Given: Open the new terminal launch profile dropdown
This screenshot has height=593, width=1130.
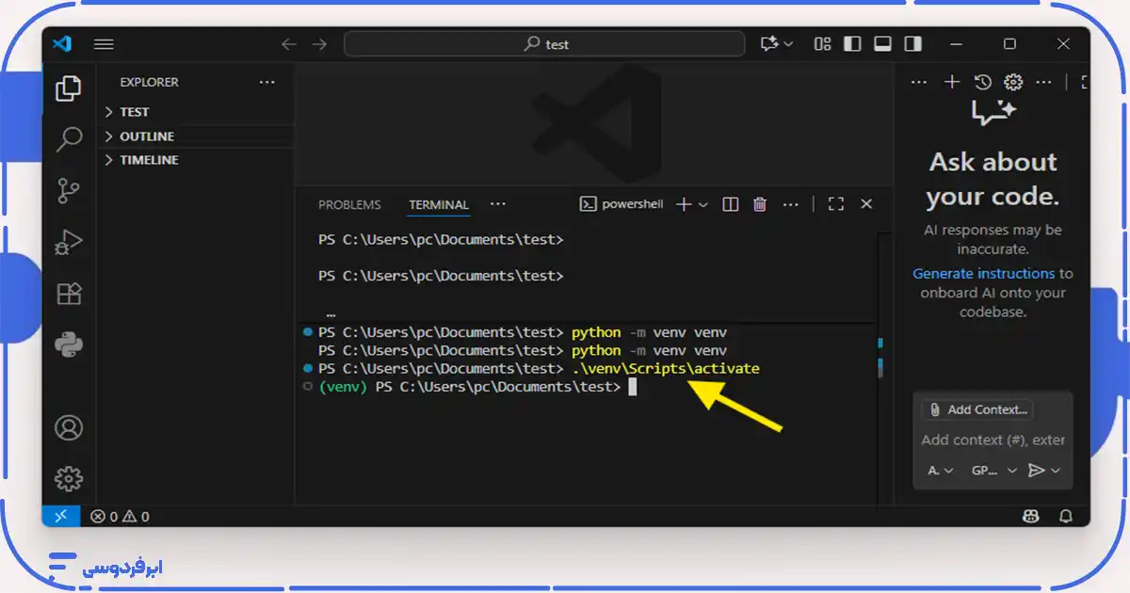Looking at the screenshot, I should (x=703, y=204).
